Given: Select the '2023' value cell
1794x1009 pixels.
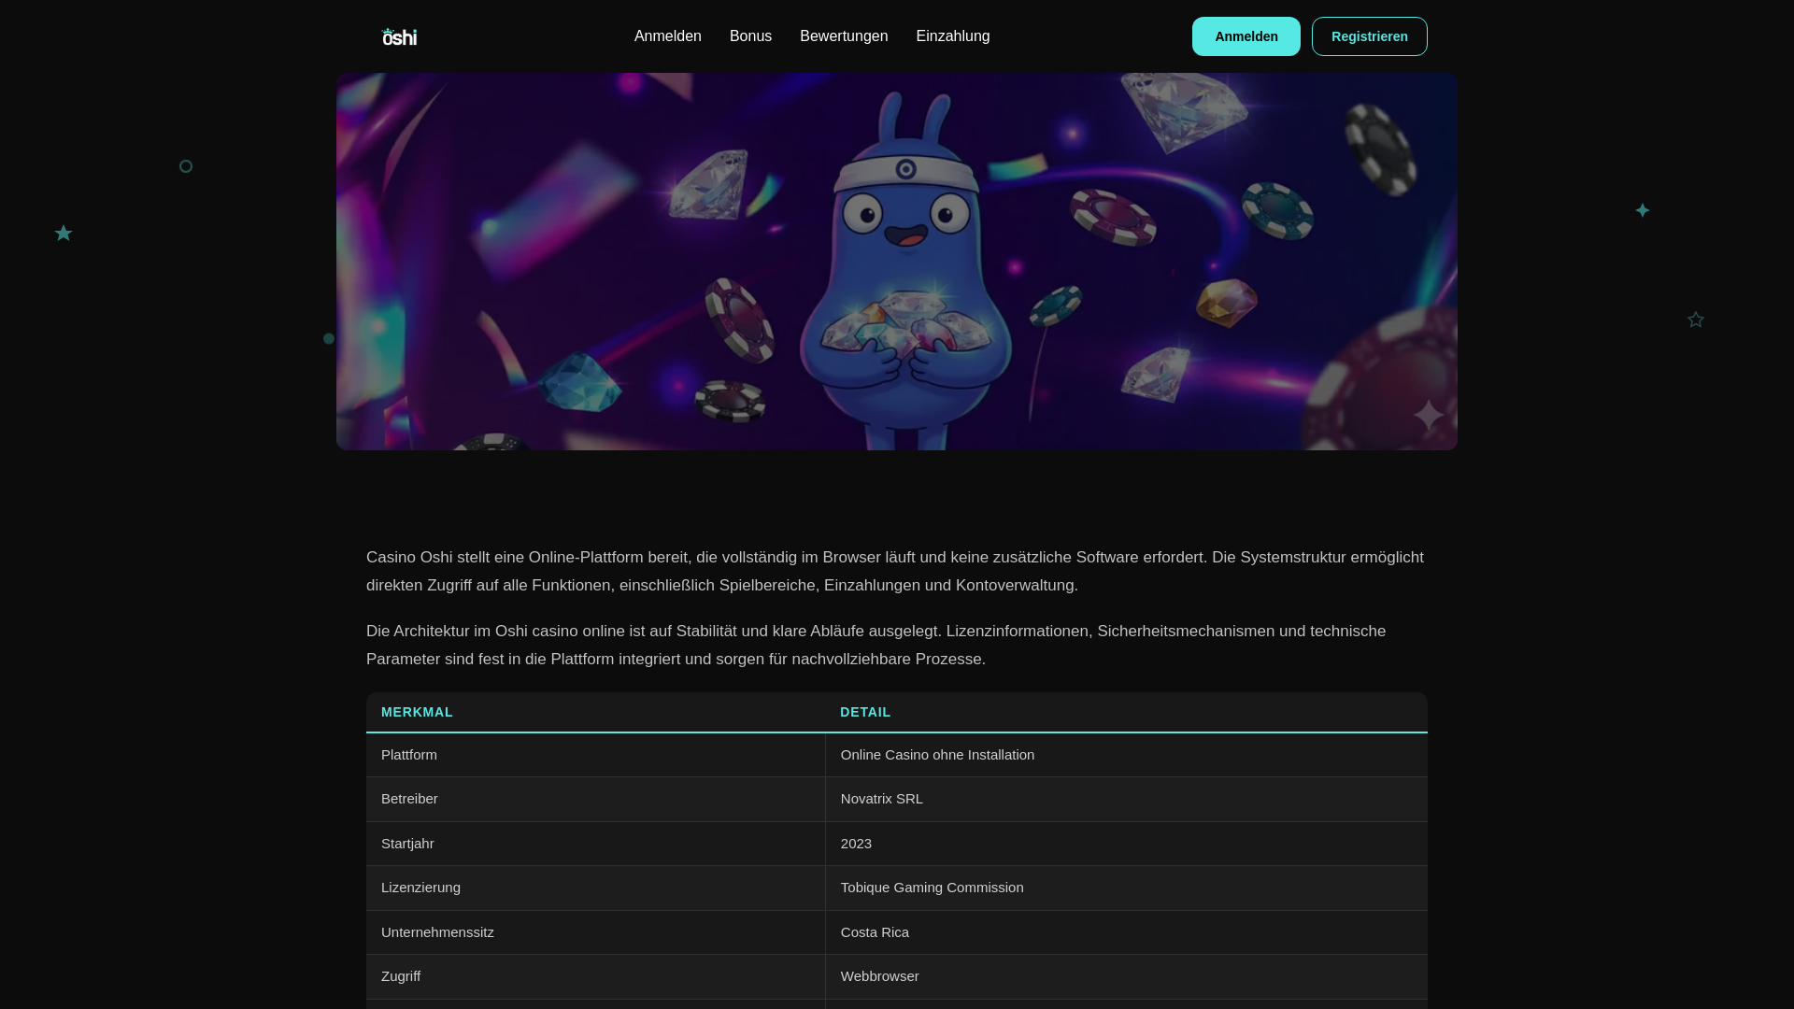Looking at the screenshot, I should 1126,844.
